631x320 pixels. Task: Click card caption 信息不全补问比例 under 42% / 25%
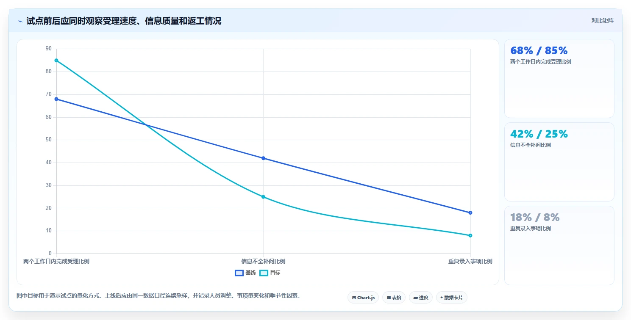tap(531, 145)
